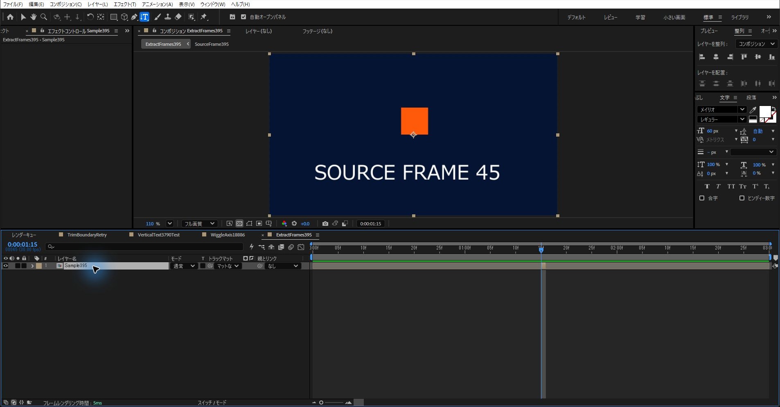
Task: Select the Brush tool
Action: pos(157,17)
